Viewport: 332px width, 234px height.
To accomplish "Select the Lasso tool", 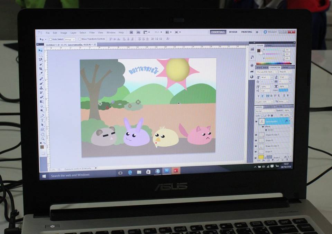I will [x=41, y=59].
